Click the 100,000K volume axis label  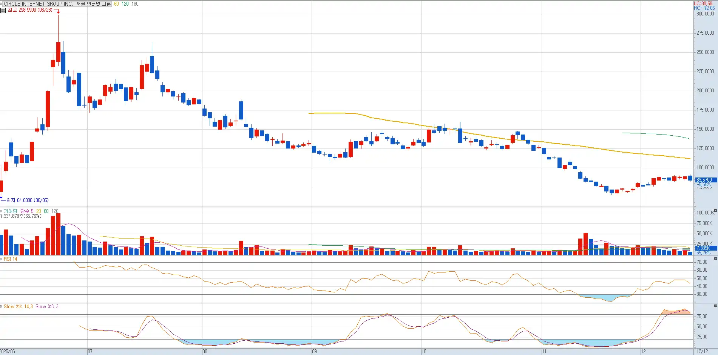click(705, 213)
